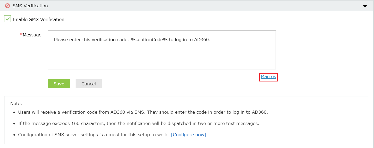
Task: Uncheck the Enable SMS Verification checkbox
Action: click(7, 19)
